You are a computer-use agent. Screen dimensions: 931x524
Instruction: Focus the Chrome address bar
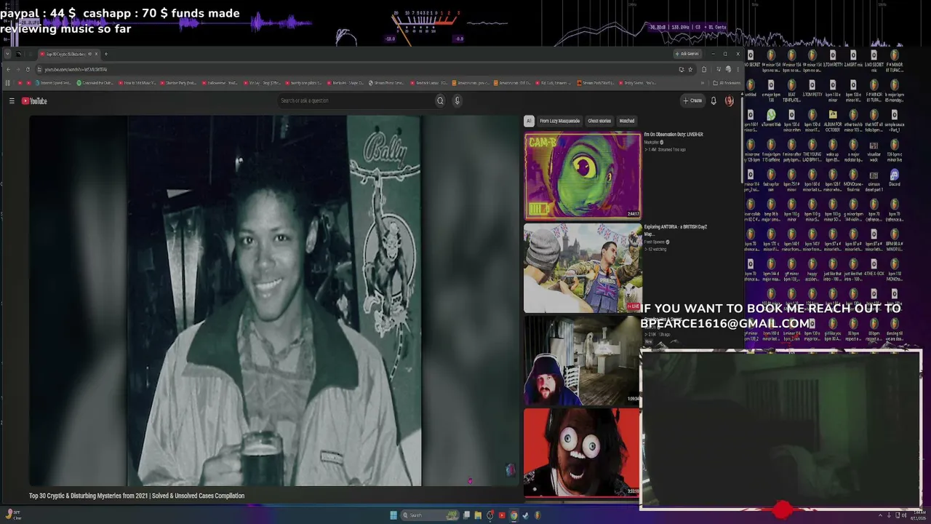pyautogui.click(x=356, y=69)
